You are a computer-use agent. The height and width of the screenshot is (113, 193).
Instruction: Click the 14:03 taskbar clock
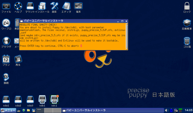188,110
